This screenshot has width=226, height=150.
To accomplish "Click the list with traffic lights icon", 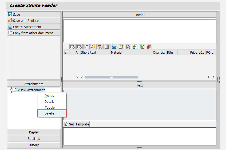I will click(121, 47).
